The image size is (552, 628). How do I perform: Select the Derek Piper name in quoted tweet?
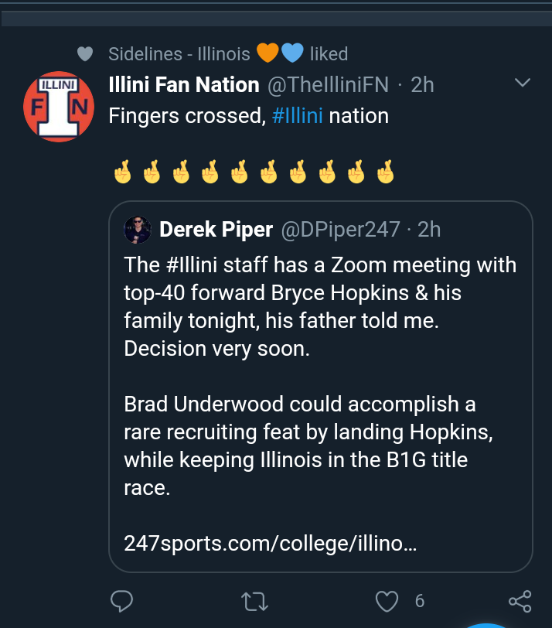(216, 229)
